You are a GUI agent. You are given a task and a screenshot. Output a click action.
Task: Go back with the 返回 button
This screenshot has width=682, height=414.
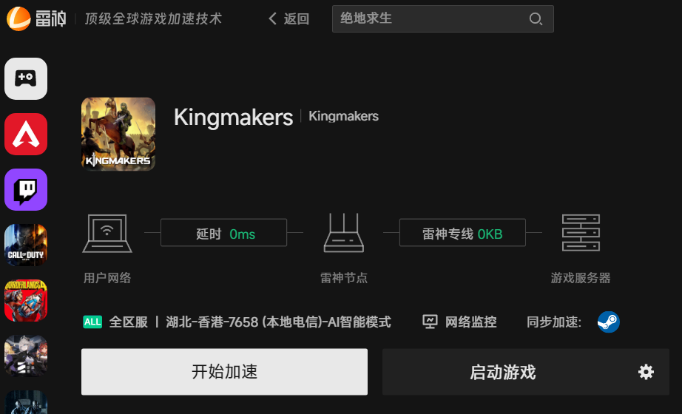pyautogui.click(x=288, y=18)
